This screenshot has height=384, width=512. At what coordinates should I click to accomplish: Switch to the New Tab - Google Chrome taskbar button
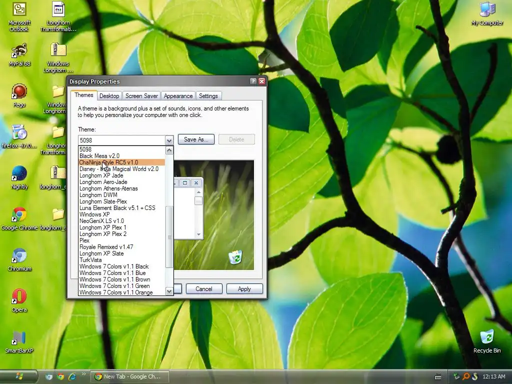click(130, 376)
